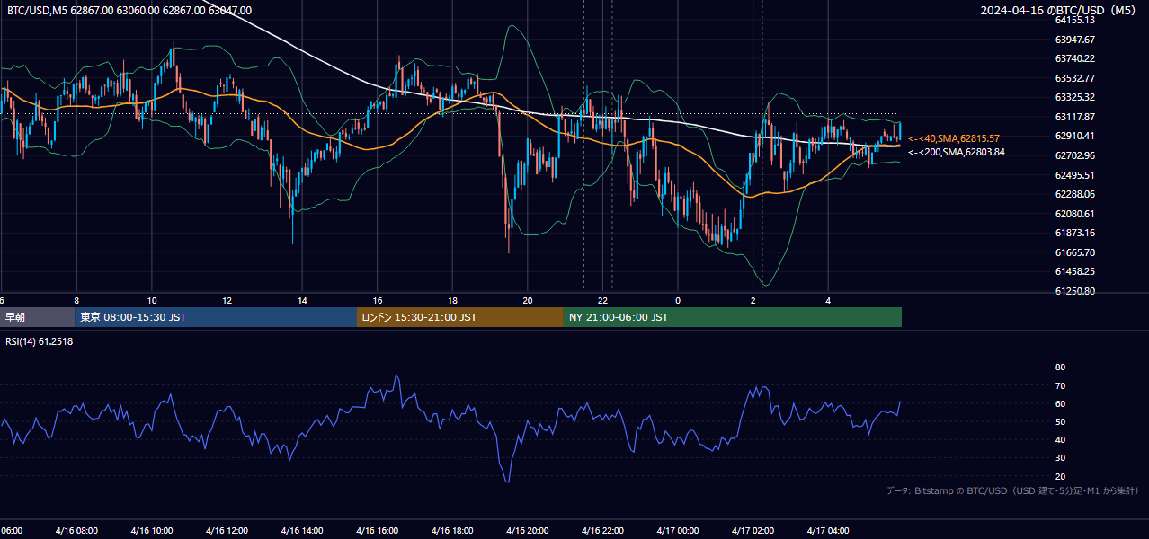Click the 63532.77 price axis label
Image resolution: width=1149 pixels, height=539 pixels.
pos(1074,78)
